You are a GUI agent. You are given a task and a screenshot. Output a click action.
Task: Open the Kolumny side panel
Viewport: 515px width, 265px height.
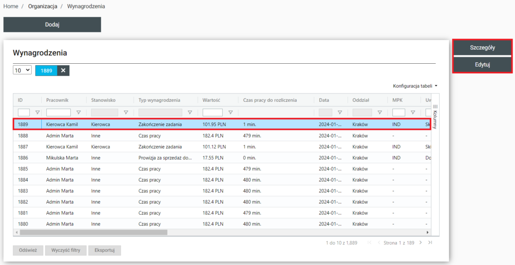436,116
